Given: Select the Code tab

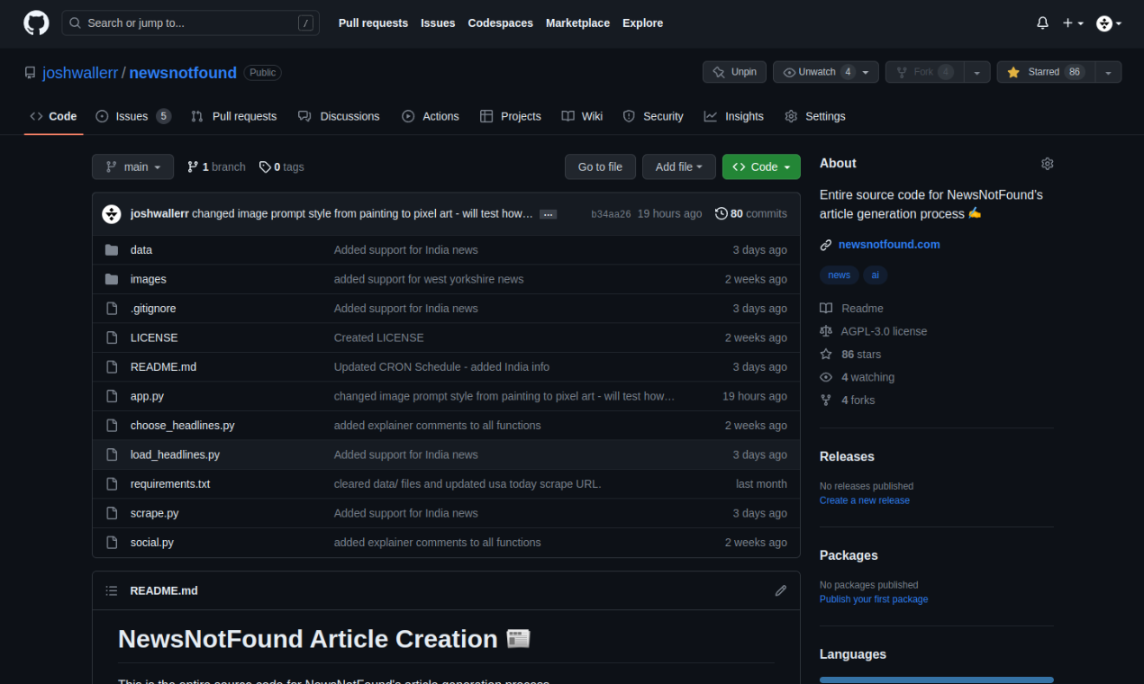Looking at the screenshot, I should click(53, 116).
